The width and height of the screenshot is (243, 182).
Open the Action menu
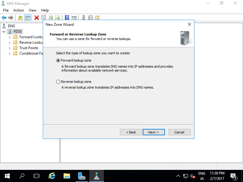click(19, 10)
